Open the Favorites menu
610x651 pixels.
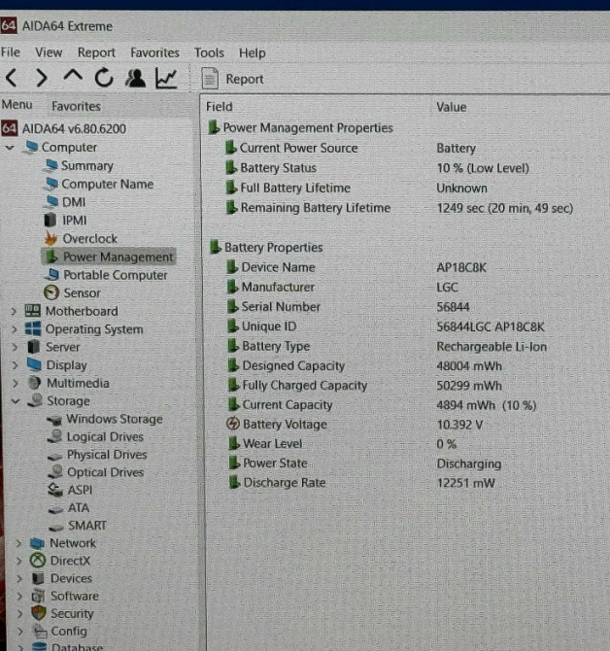(154, 52)
